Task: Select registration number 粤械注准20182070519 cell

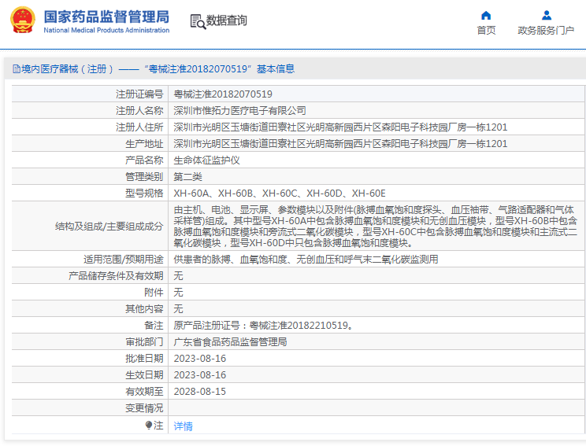Action: tap(223, 94)
